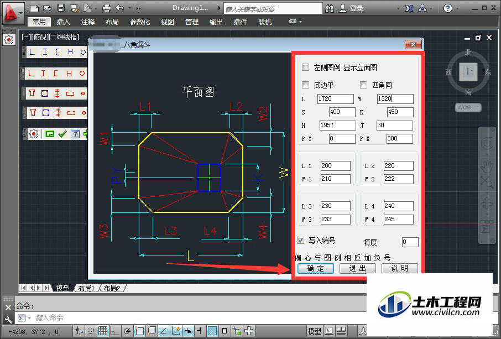The height and width of the screenshot is (339, 501).
Task: Click the red H-section profile icon
Action: pos(69,74)
